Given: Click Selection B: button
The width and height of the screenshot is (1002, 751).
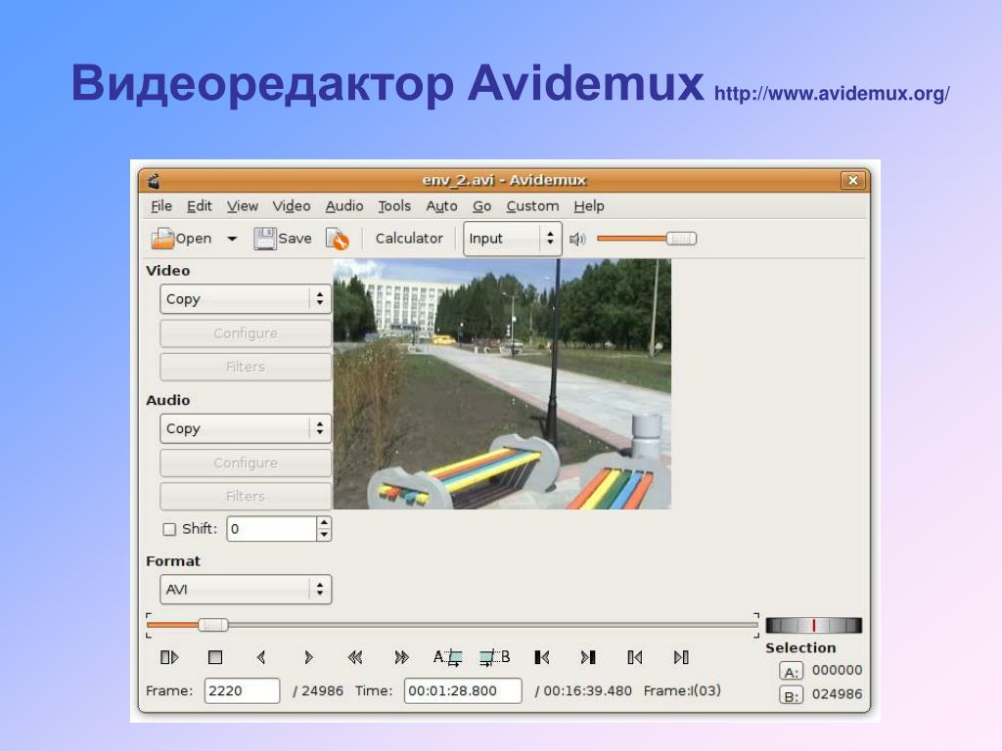Looking at the screenshot, I should tap(791, 695).
